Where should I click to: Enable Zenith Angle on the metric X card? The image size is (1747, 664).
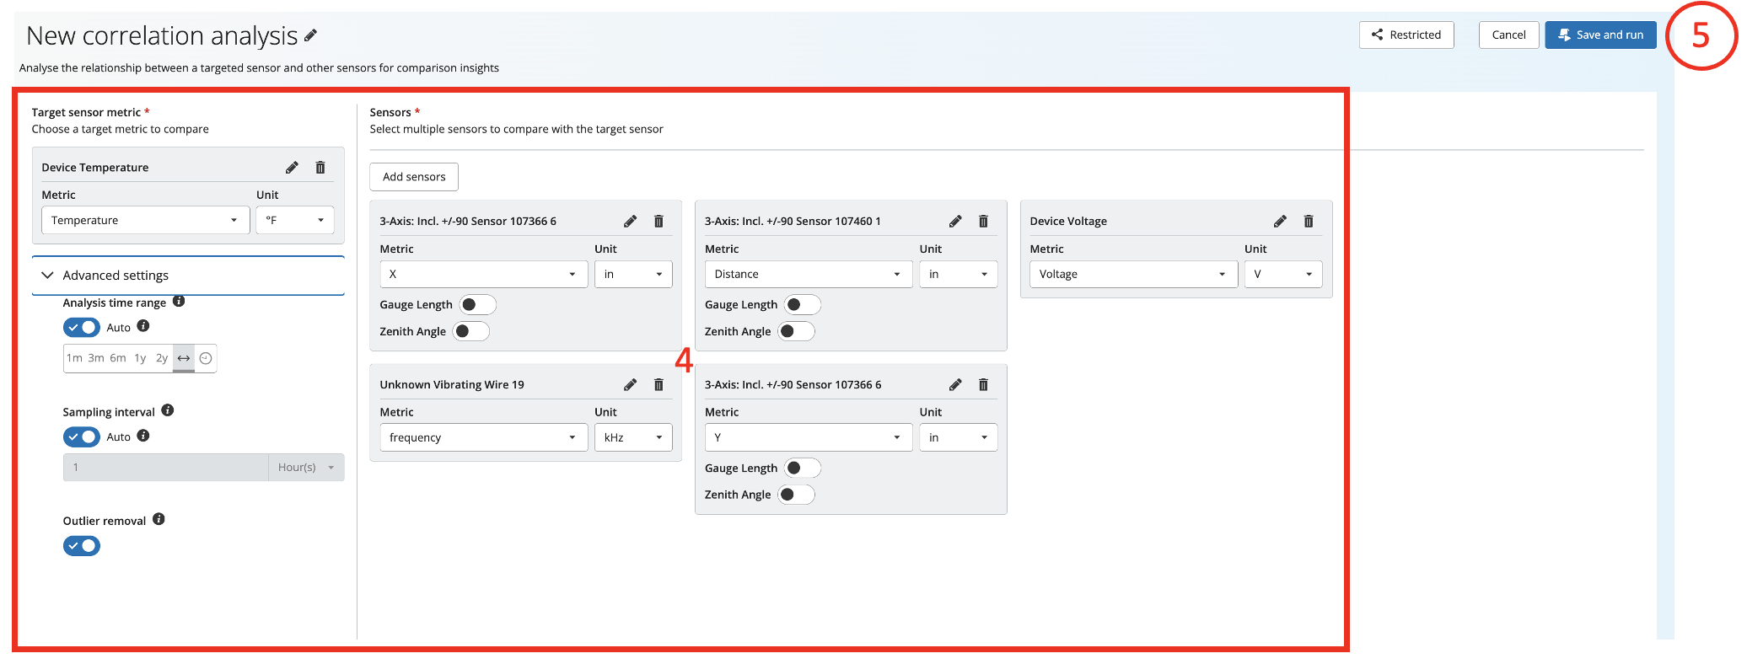coord(470,331)
